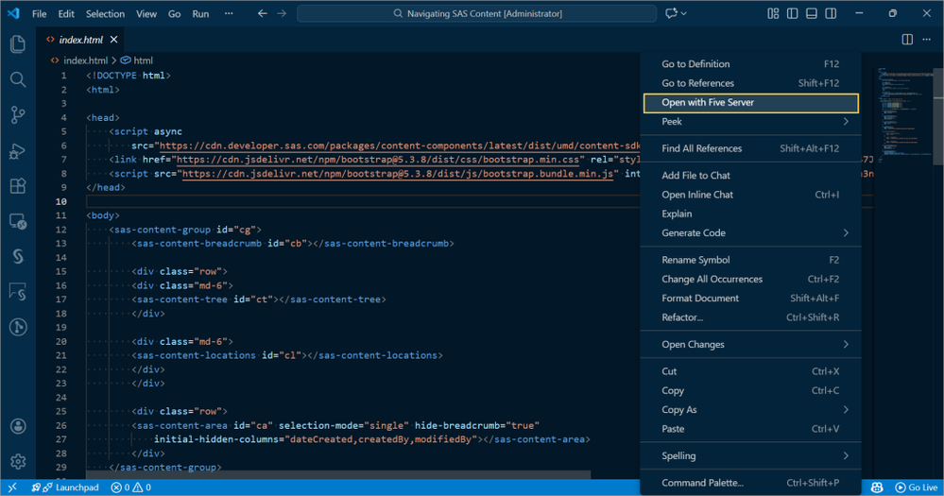This screenshot has width=944, height=496.
Task: Select the index.html editor tab
Action: 82,40
